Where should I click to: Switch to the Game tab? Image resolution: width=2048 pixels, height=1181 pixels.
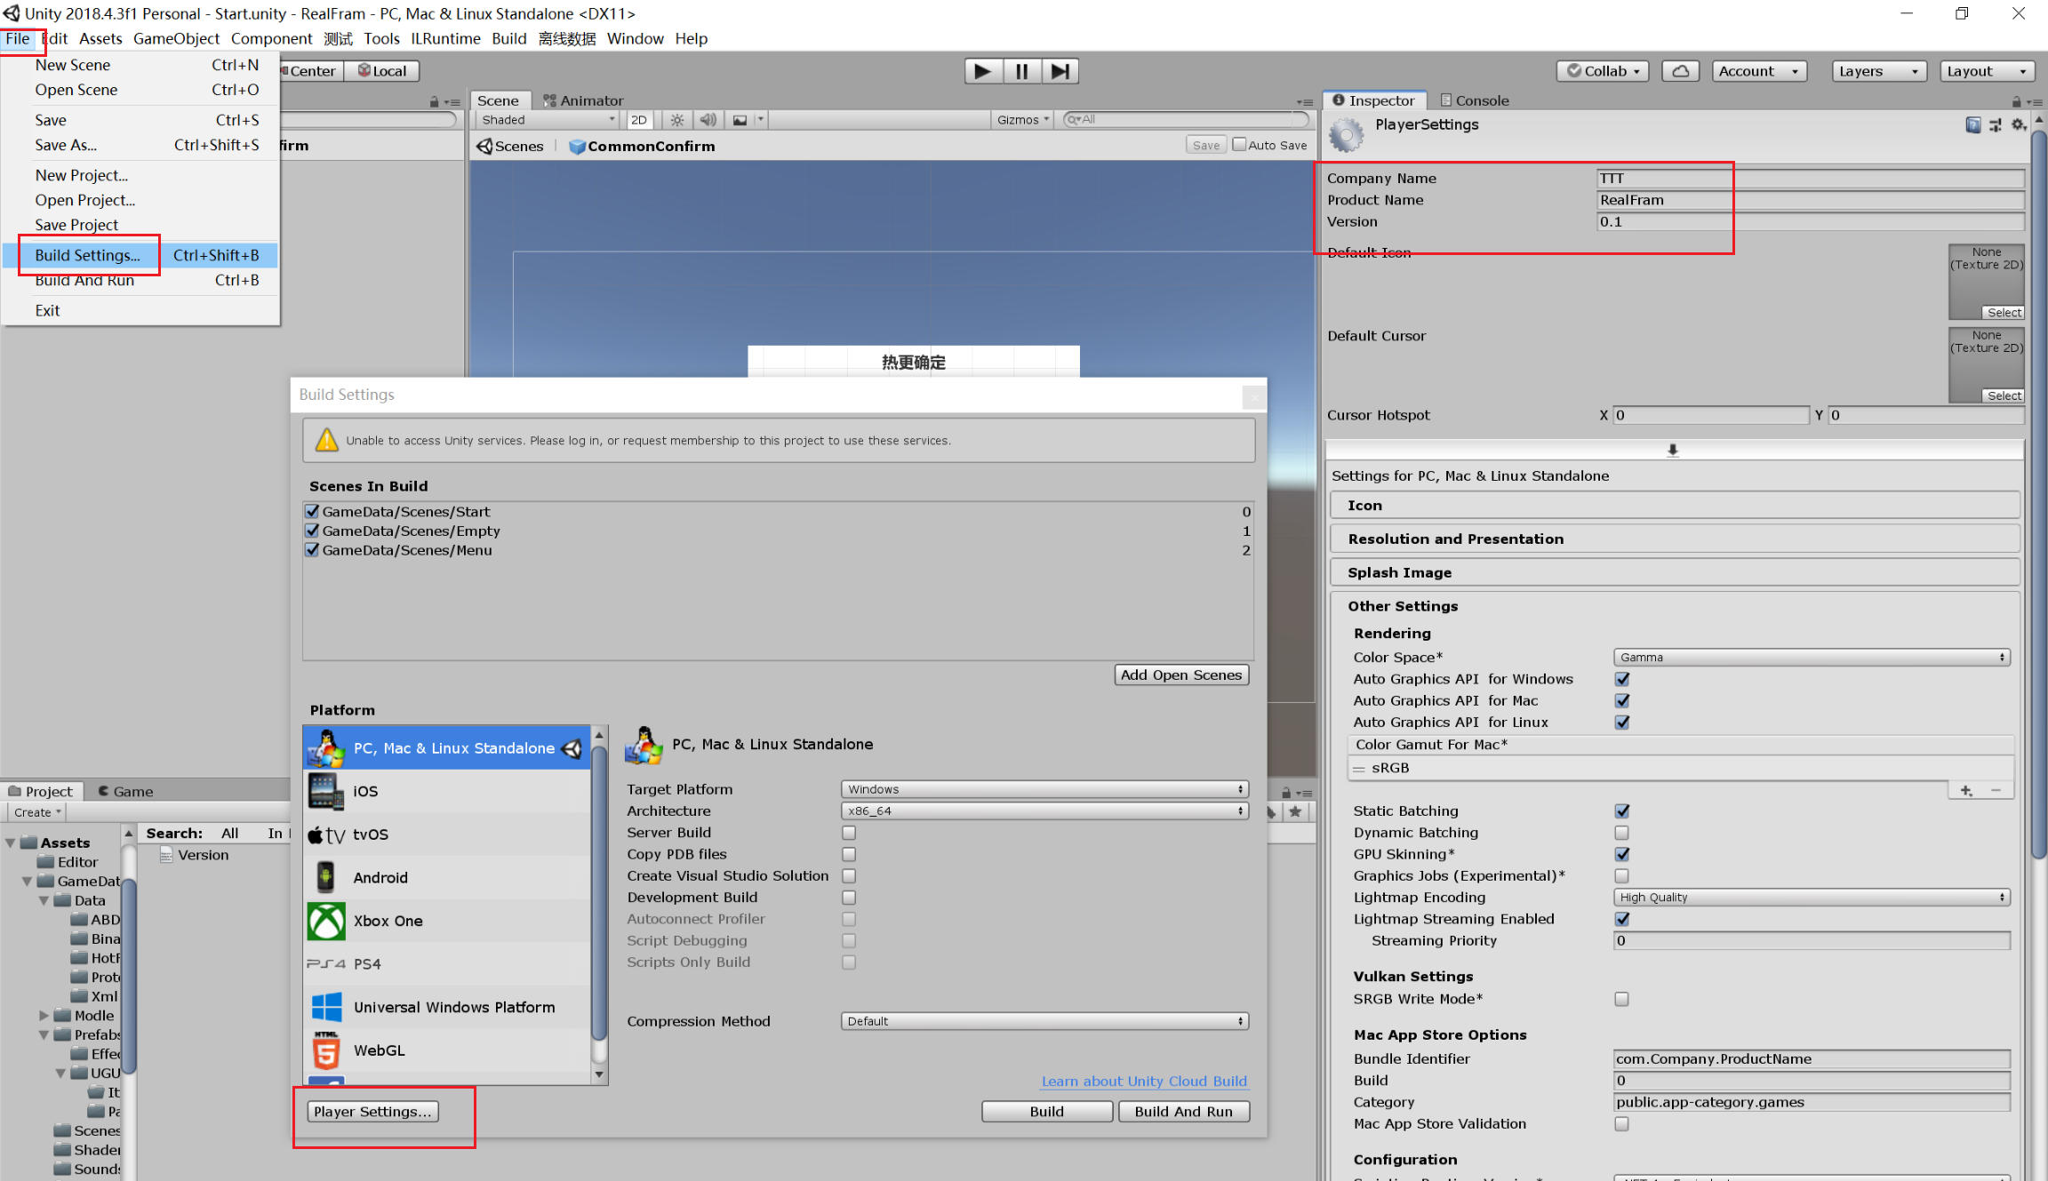(124, 791)
